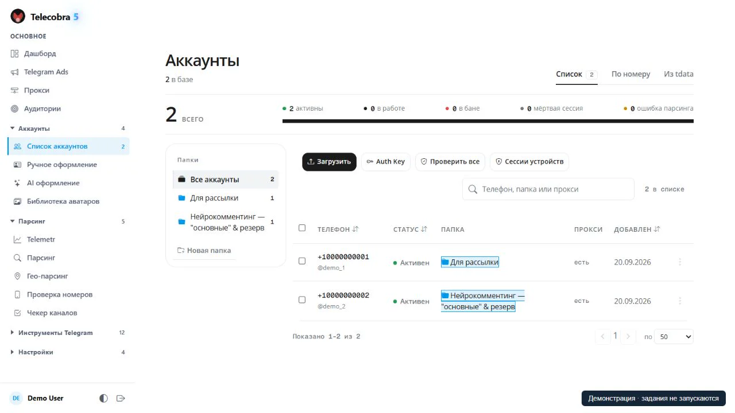The image size is (735, 413).
Task: Expand Инструменты Telegram group
Action: tap(68, 333)
